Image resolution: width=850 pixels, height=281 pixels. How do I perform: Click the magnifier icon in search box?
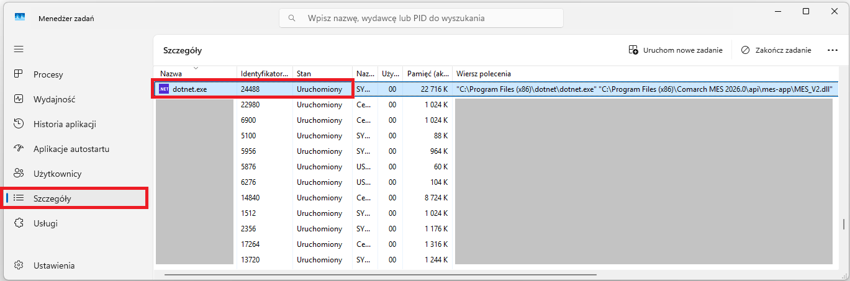click(292, 18)
